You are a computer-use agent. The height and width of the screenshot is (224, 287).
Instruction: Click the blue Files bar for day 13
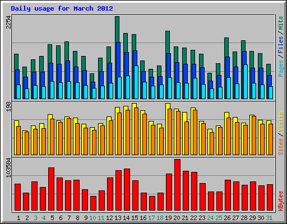[118, 60]
